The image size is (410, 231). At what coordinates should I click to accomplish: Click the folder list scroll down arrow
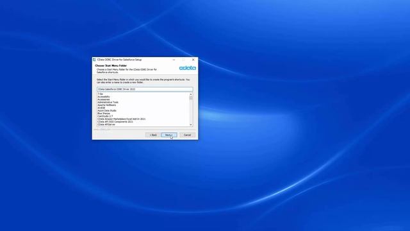click(191, 124)
